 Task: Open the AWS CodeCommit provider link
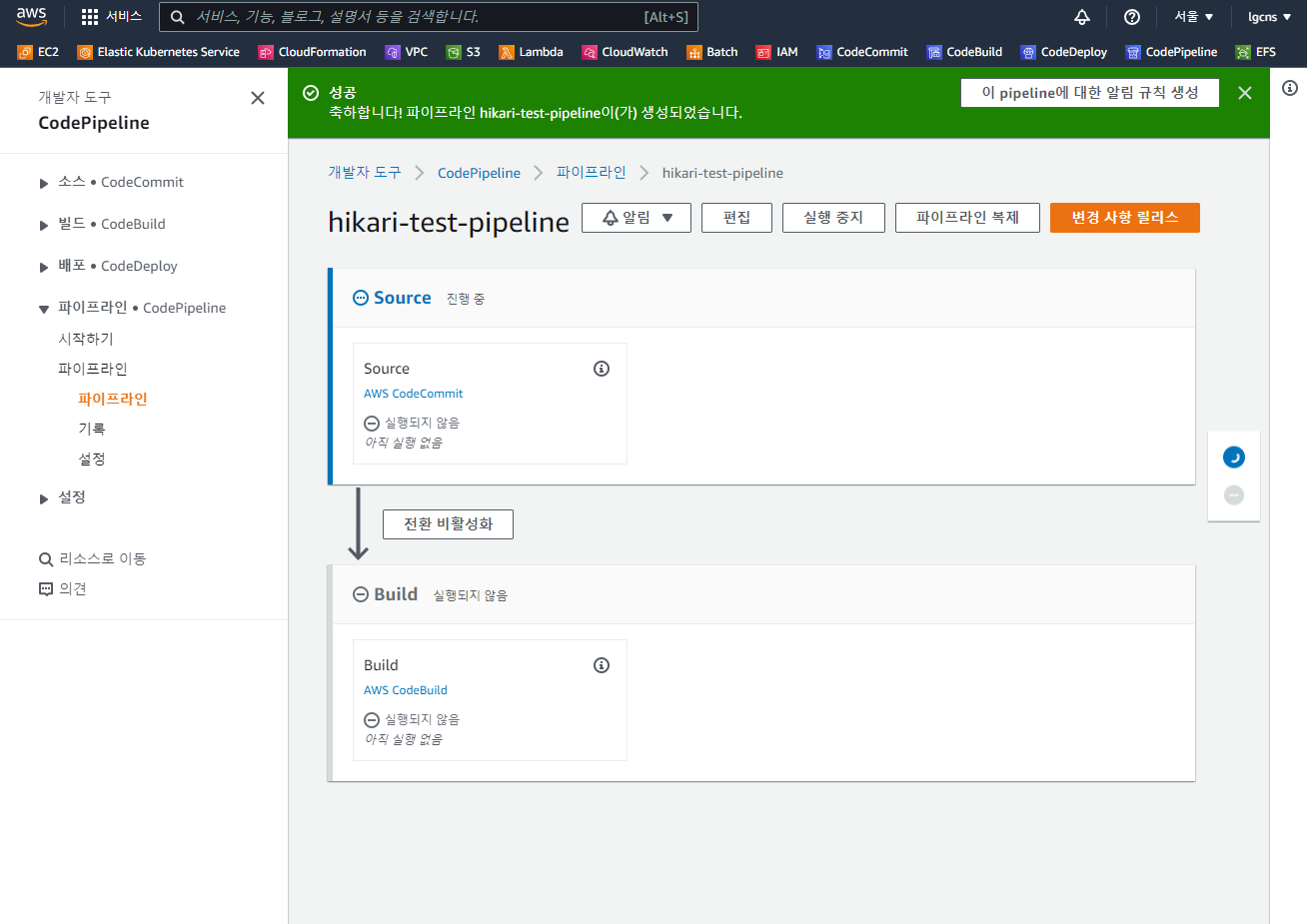(414, 394)
